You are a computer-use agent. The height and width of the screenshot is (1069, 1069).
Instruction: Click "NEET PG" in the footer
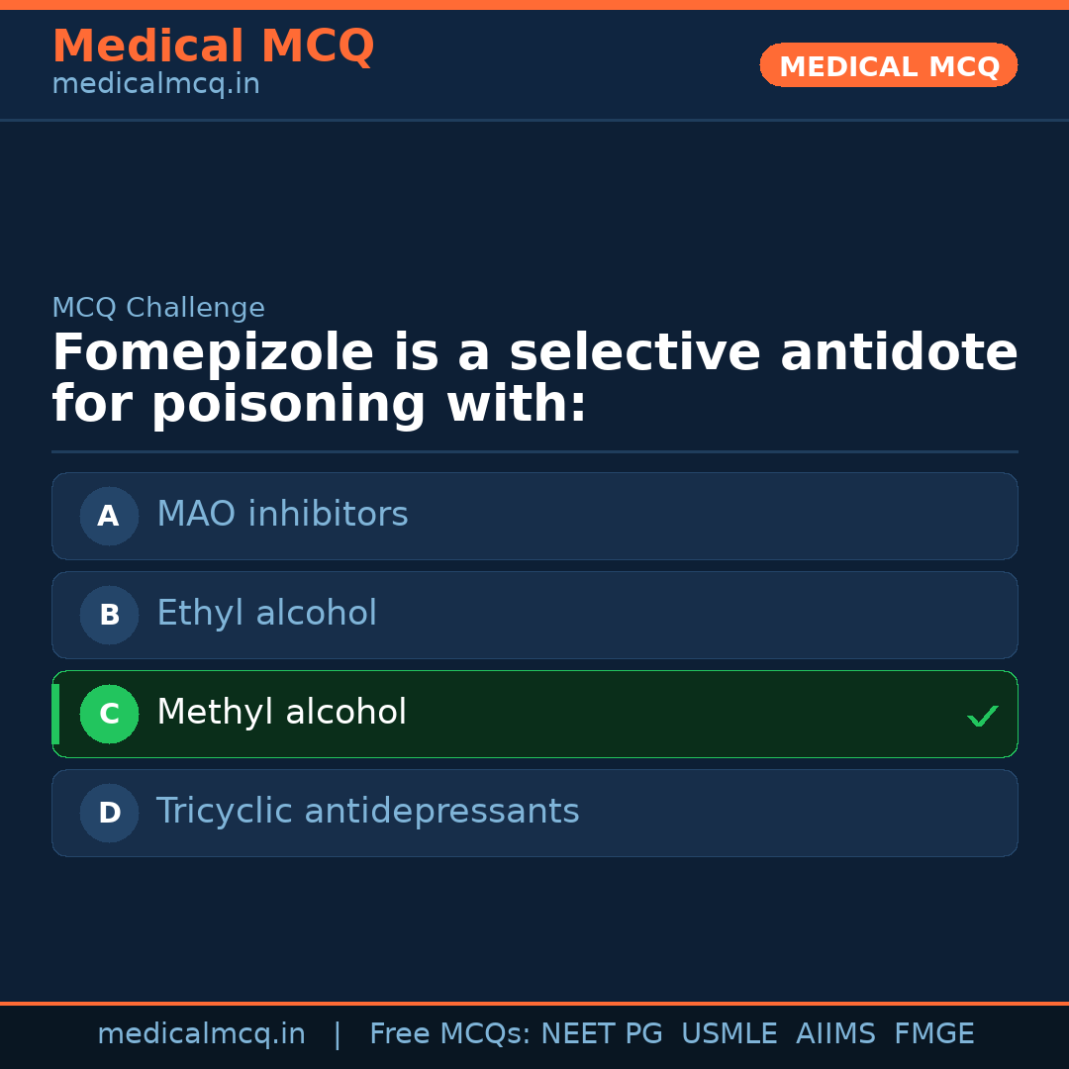pyautogui.click(x=602, y=1034)
